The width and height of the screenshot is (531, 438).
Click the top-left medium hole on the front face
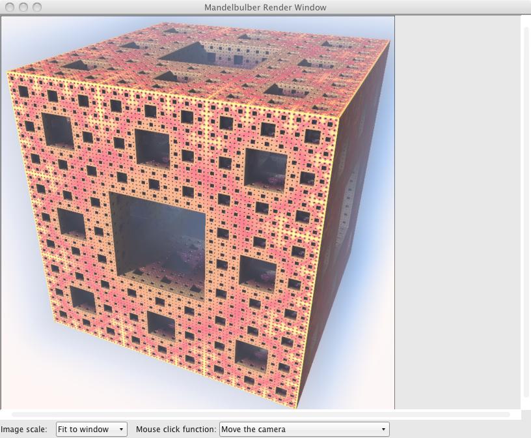pyautogui.click(x=58, y=129)
